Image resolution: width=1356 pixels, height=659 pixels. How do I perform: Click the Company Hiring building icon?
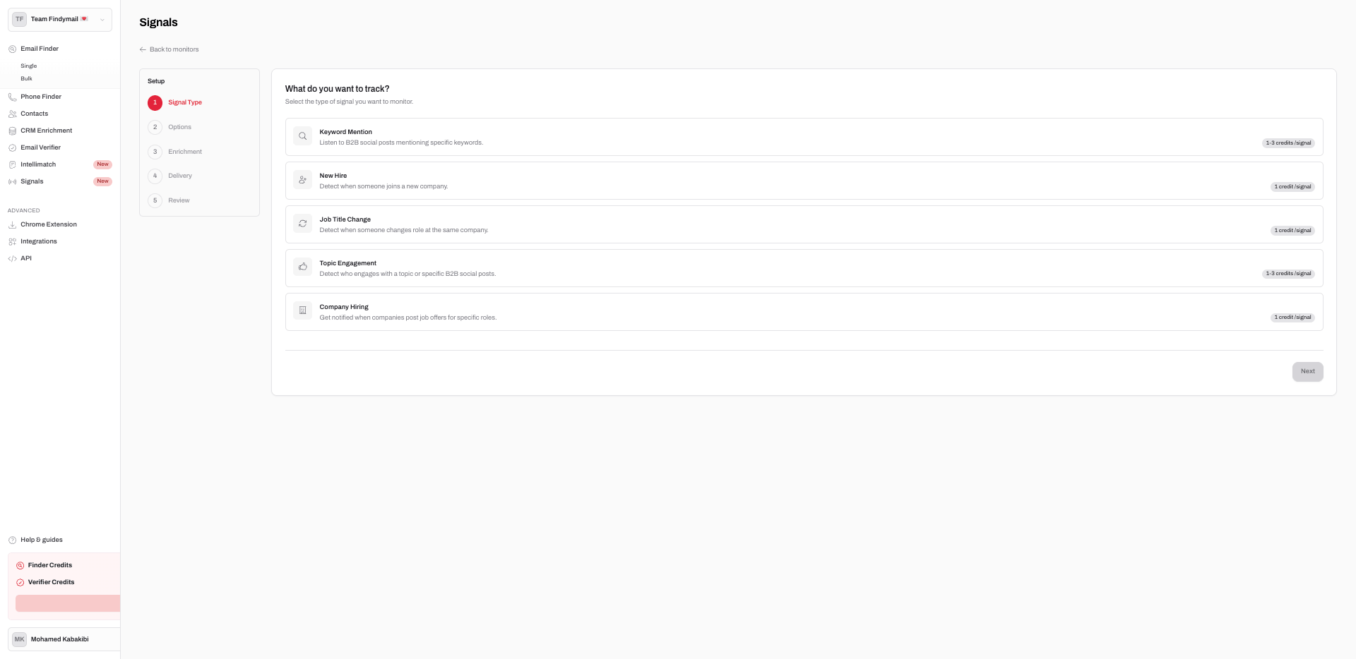pos(302,310)
